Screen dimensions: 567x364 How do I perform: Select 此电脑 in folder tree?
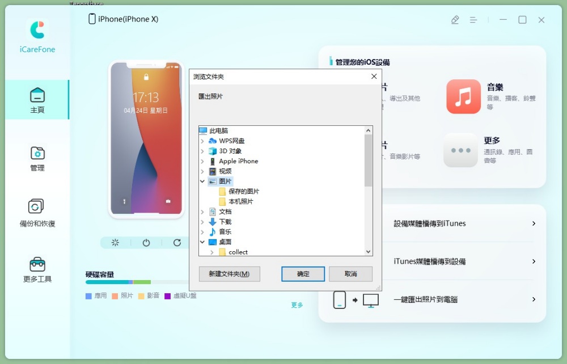tap(218, 130)
